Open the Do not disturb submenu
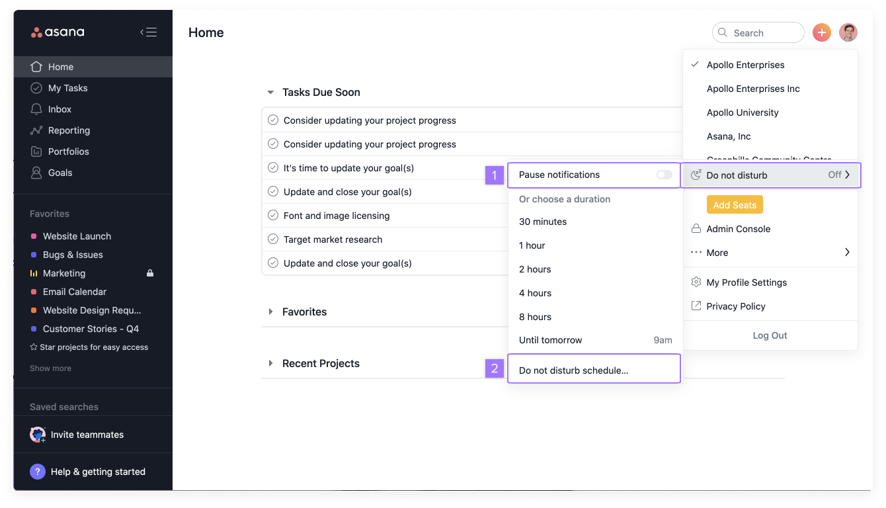 pyautogui.click(x=771, y=175)
